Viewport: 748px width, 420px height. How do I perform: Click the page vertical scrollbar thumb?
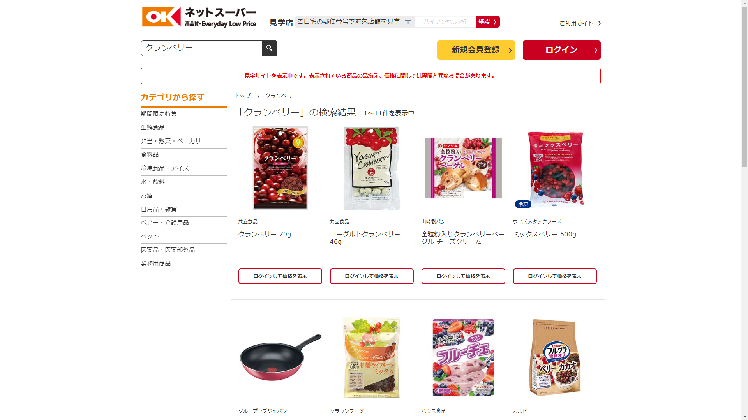pyautogui.click(x=744, y=84)
